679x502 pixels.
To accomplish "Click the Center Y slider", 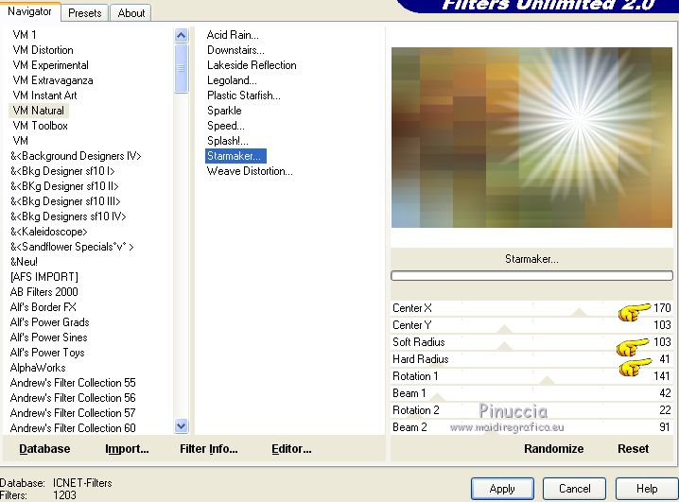I will (531, 325).
